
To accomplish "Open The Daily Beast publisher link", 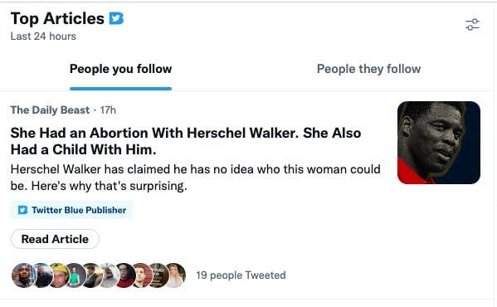I will 50,110.
